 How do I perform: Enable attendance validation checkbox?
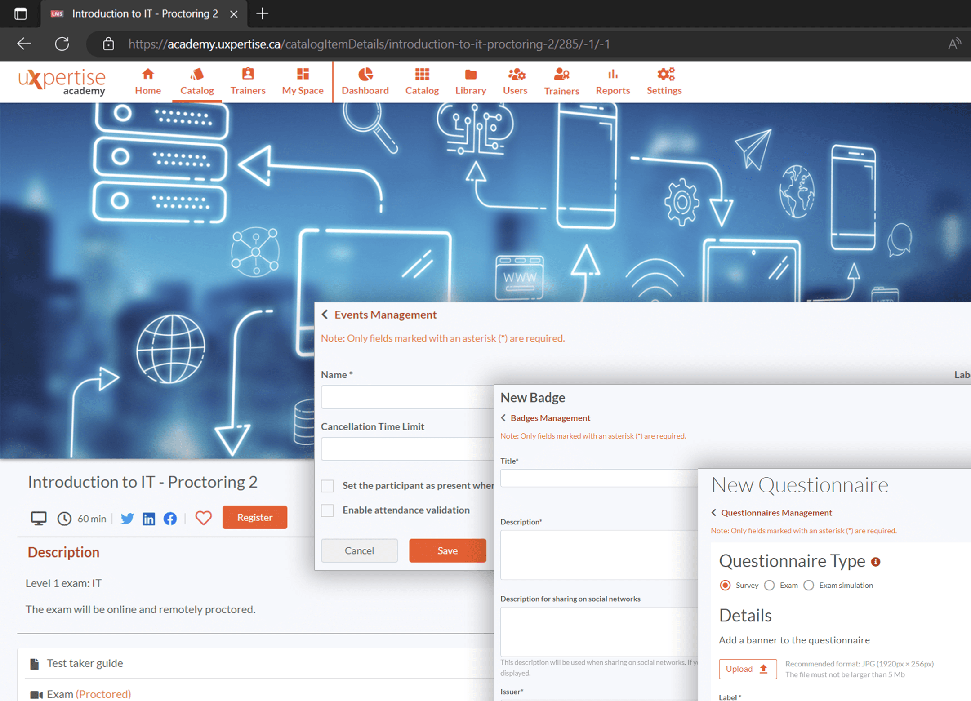pos(327,510)
